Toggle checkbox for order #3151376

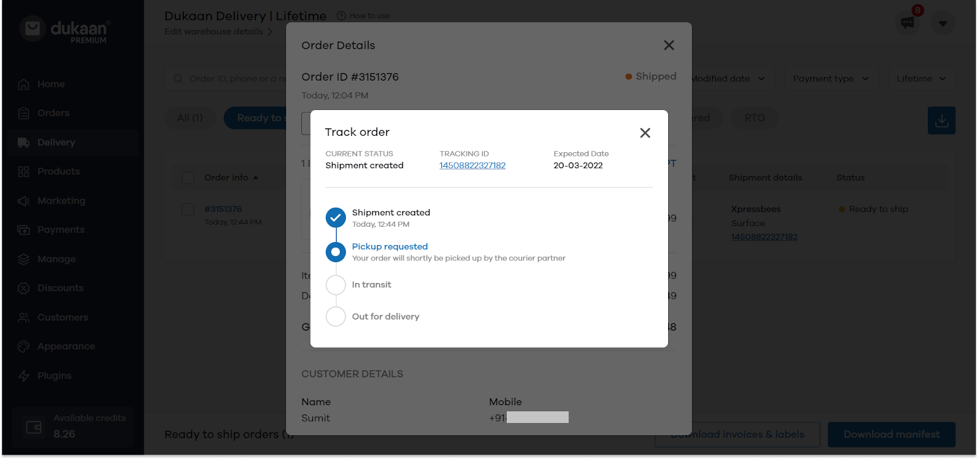188,209
